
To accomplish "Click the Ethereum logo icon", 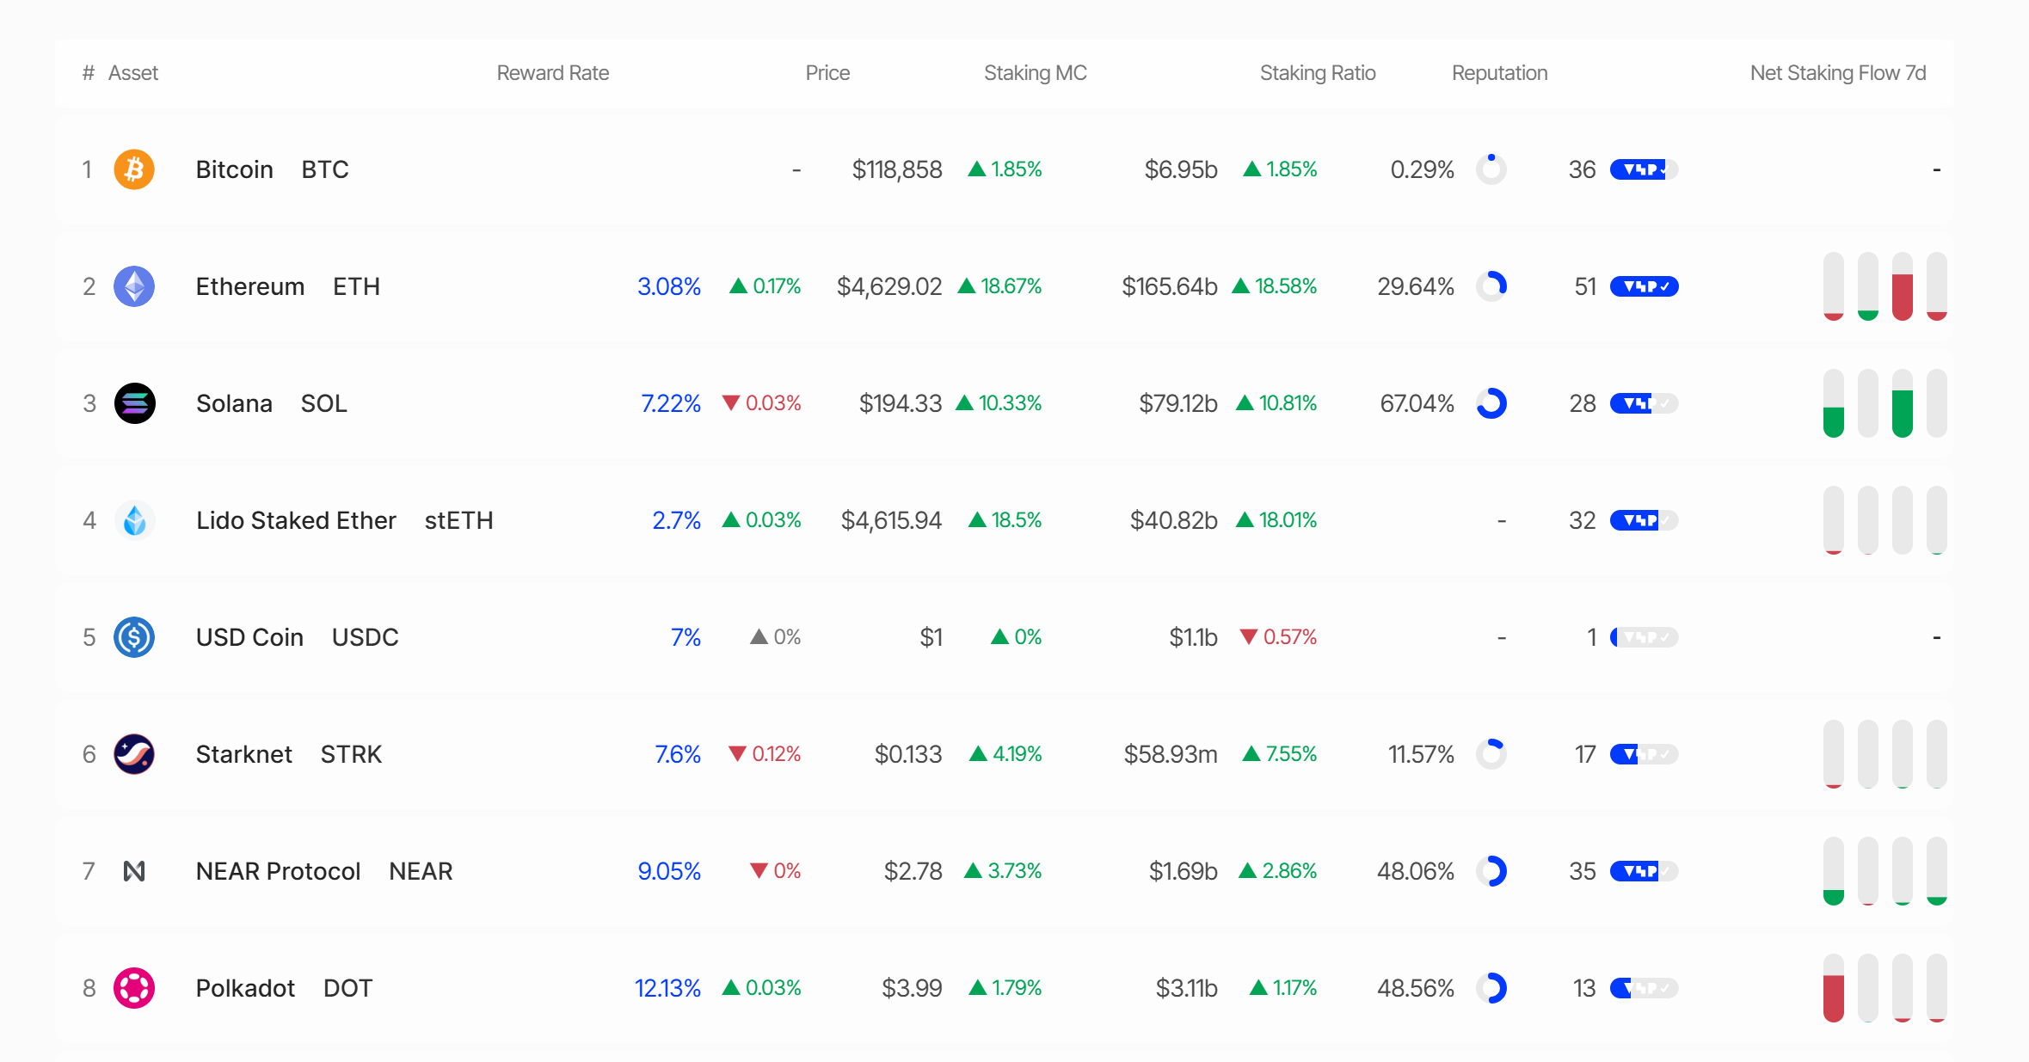I will coord(134,286).
